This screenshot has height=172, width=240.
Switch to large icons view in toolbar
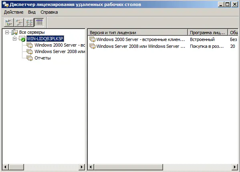coord(9,23)
